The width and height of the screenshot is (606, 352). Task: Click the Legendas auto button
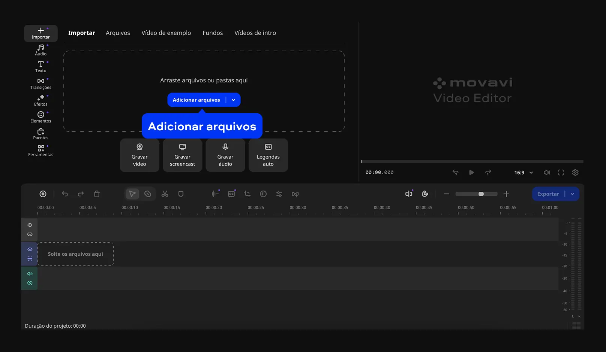[268, 155]
